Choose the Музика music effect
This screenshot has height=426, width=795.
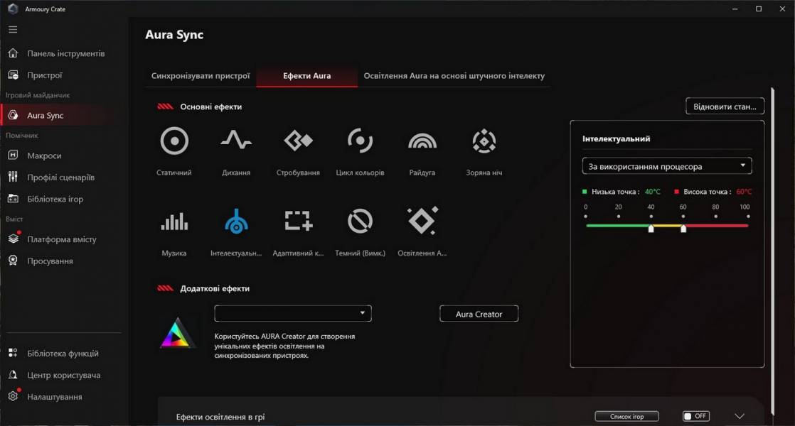174,222
